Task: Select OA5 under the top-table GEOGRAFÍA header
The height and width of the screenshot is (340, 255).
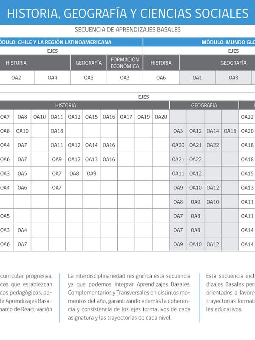Action: coord(89,78)
